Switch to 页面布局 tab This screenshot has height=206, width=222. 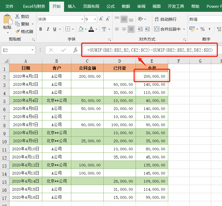pos(91,6)
